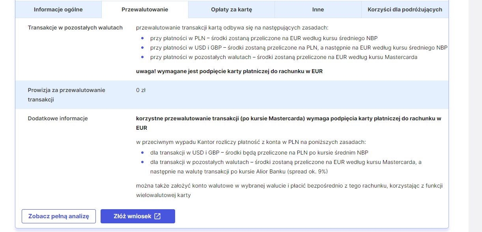Click the Transakcje w pozostałych walutach label
Screen dimensions: 482x232
pyautogui.click(x=75, y=28)
